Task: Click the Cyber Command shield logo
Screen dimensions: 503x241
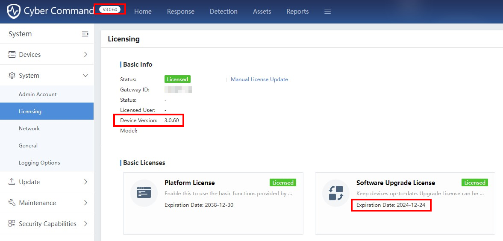Action: pyautogui.click(x=14, y=11)
